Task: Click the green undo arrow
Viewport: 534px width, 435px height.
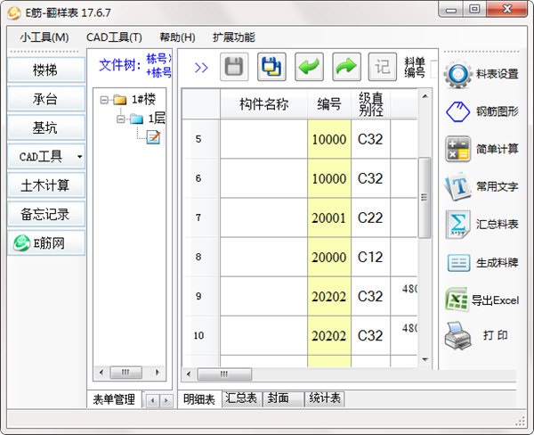Action: (309, 67)
